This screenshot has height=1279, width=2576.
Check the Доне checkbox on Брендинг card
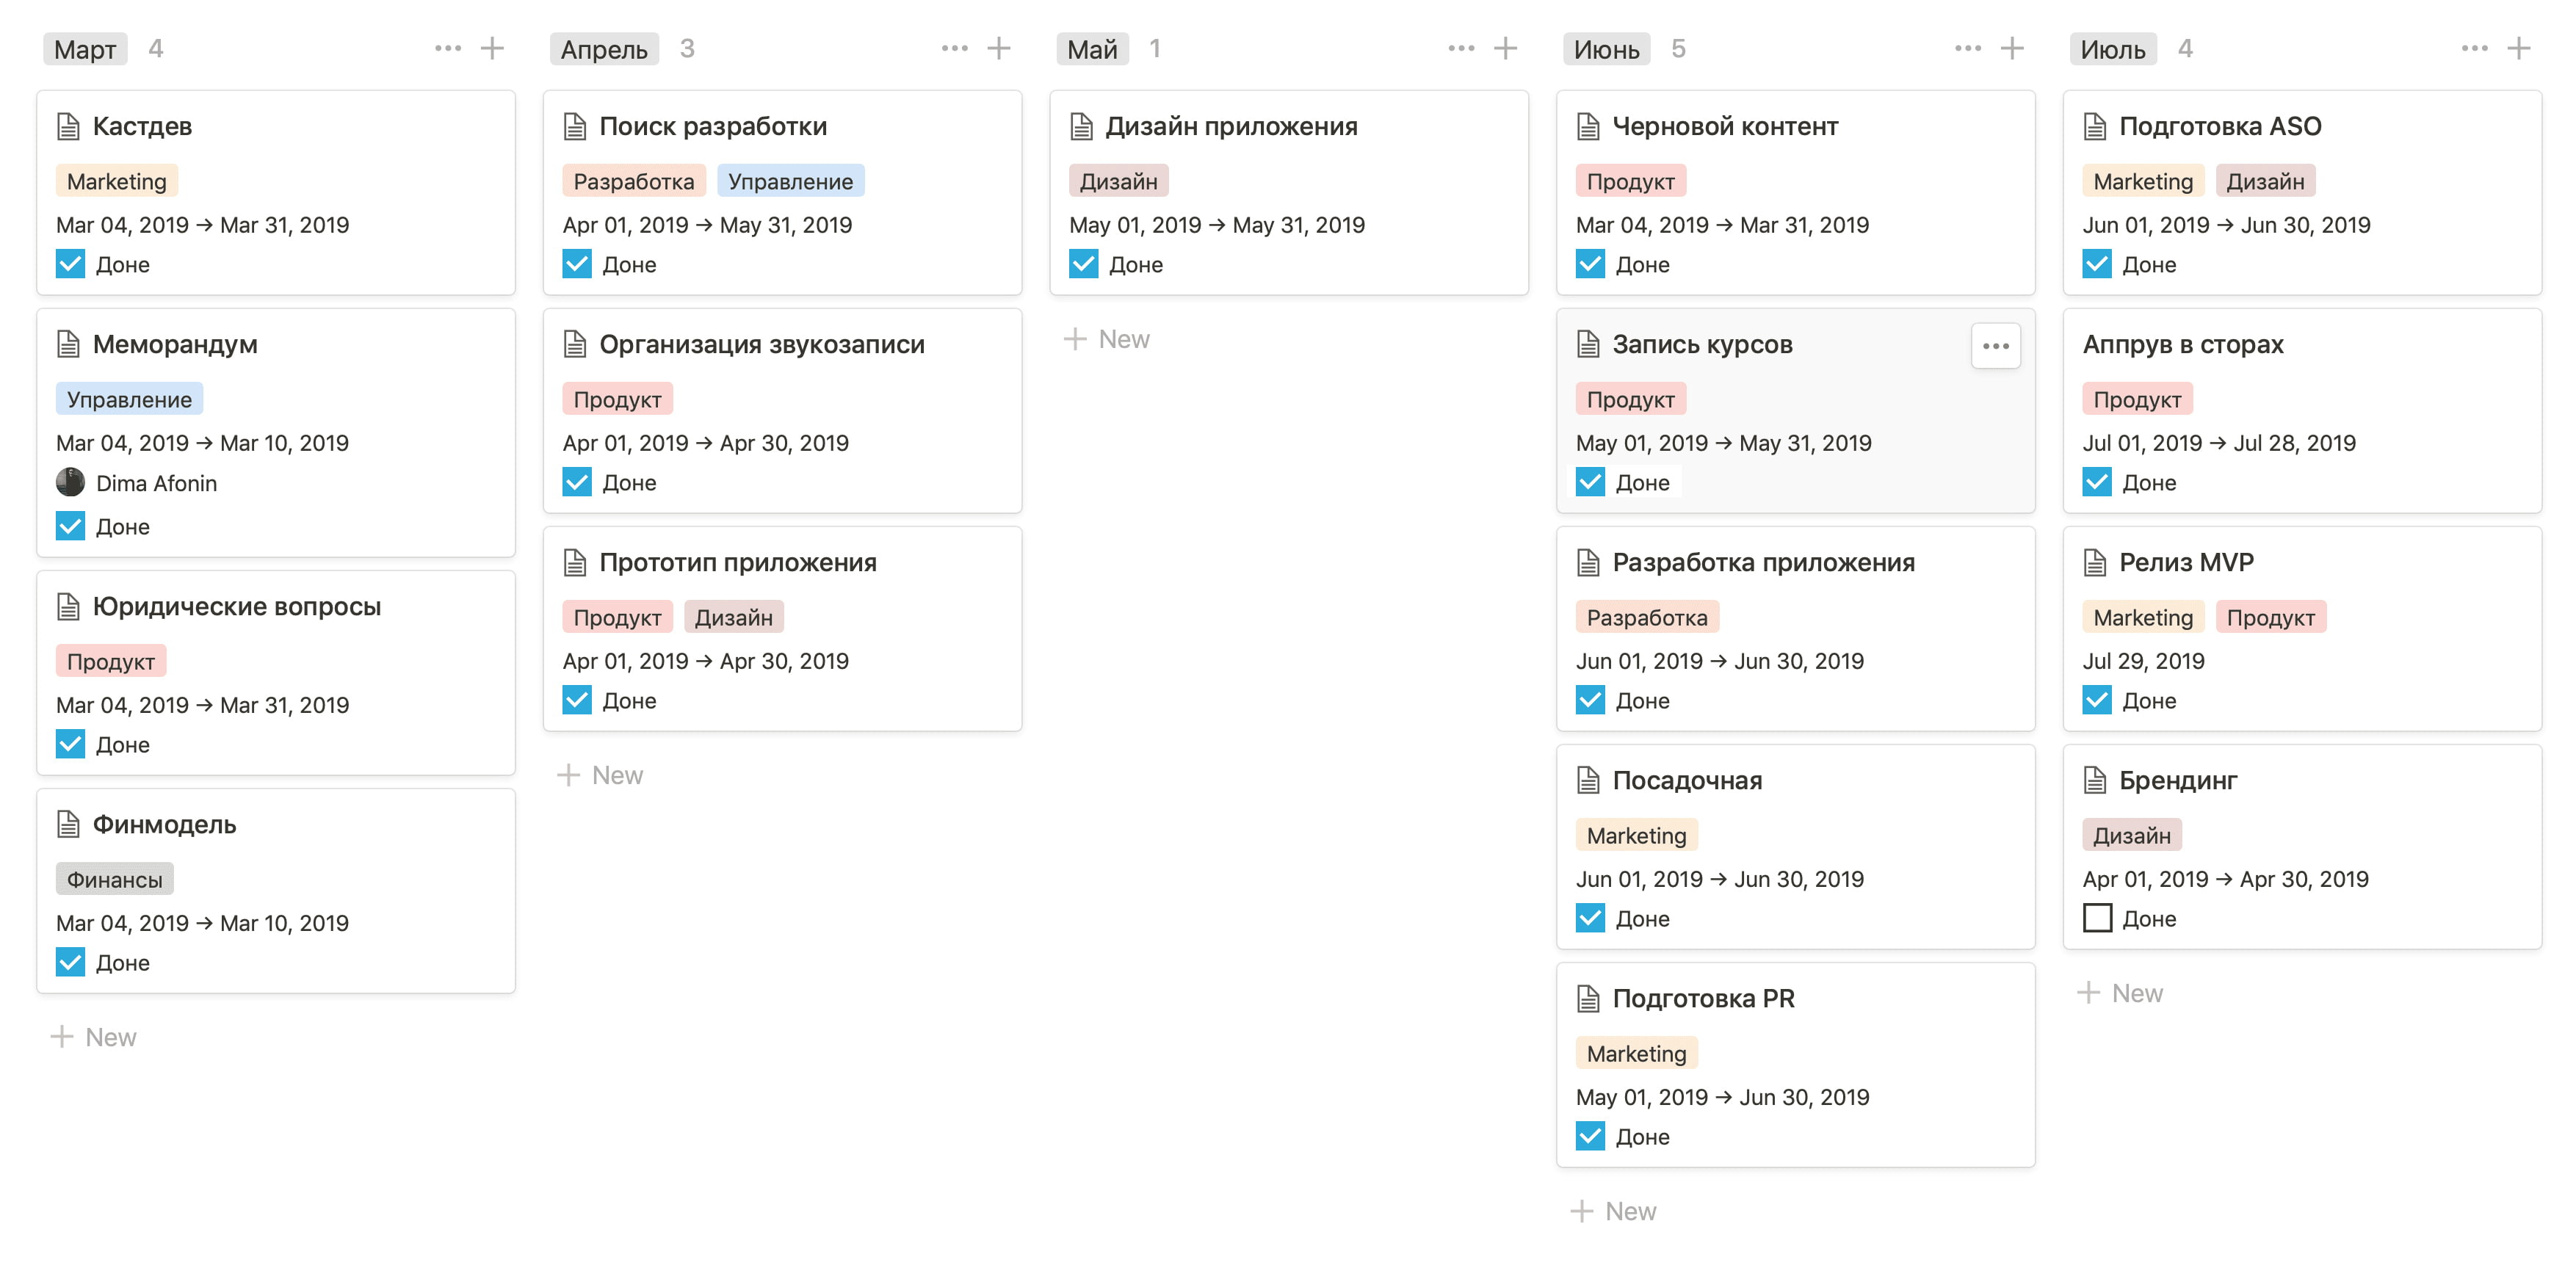(2096, 917)
